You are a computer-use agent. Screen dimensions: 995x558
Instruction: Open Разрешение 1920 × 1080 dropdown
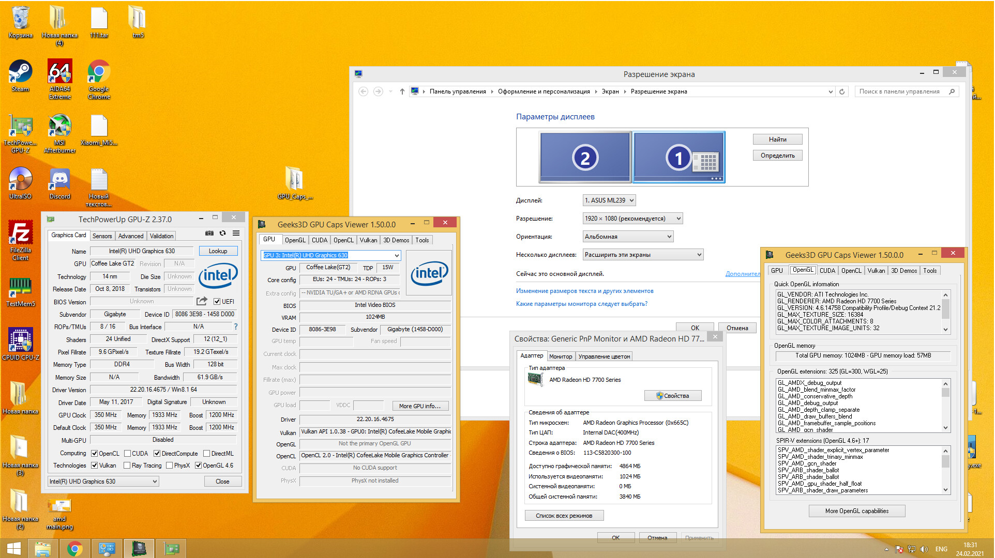pos(632,219)
